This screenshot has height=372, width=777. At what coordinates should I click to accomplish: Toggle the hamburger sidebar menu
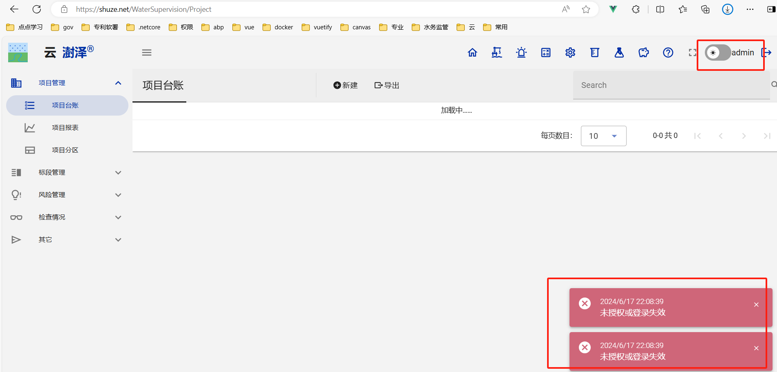[x=147, y=53]
